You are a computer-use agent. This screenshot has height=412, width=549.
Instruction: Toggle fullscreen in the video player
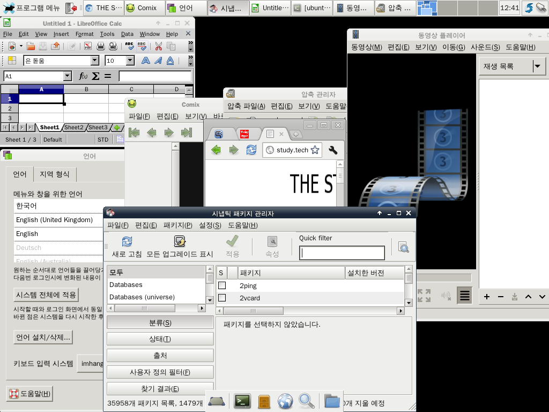coord(424,296)
